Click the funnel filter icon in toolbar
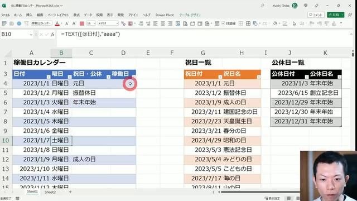The image size is (357, 201). tap(26, 23)
